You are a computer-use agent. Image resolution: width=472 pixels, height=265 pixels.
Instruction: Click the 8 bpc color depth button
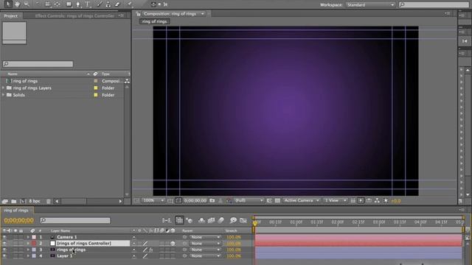pos(35,201)
